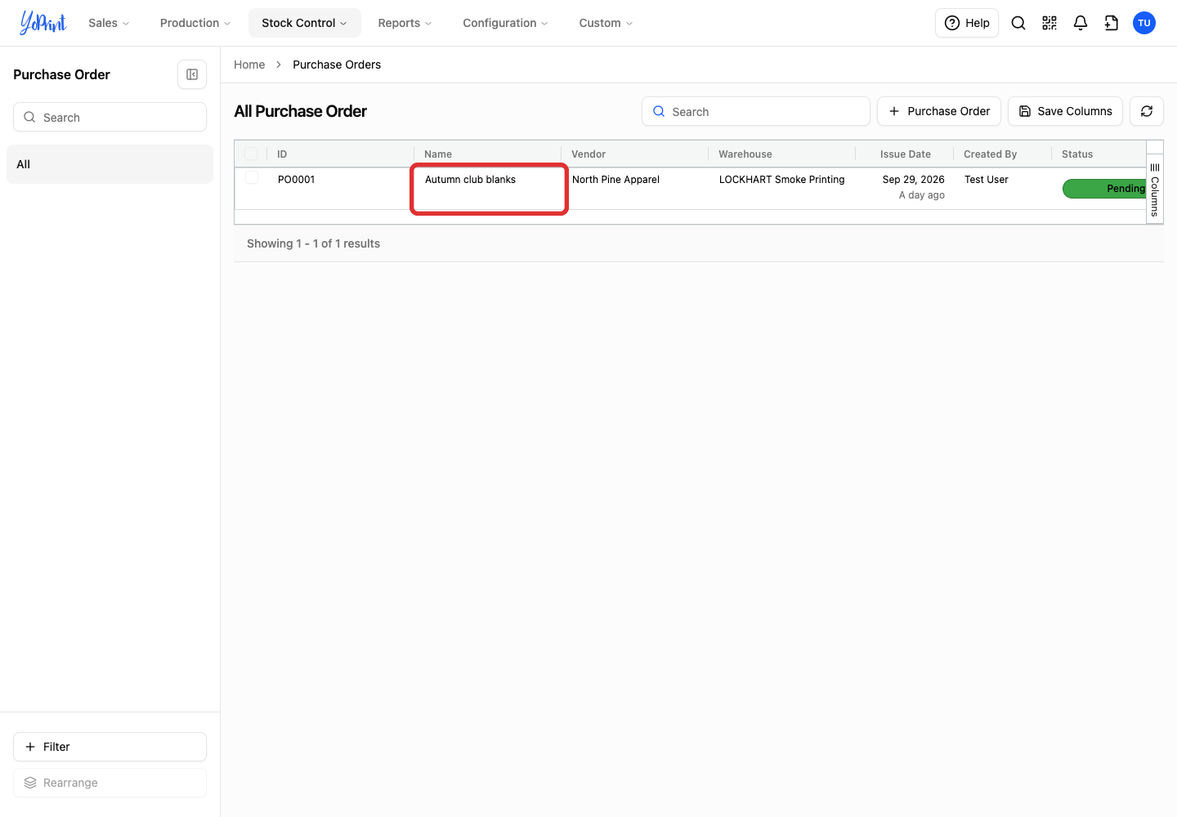Click the Autumn club blanks name cell

489,189
